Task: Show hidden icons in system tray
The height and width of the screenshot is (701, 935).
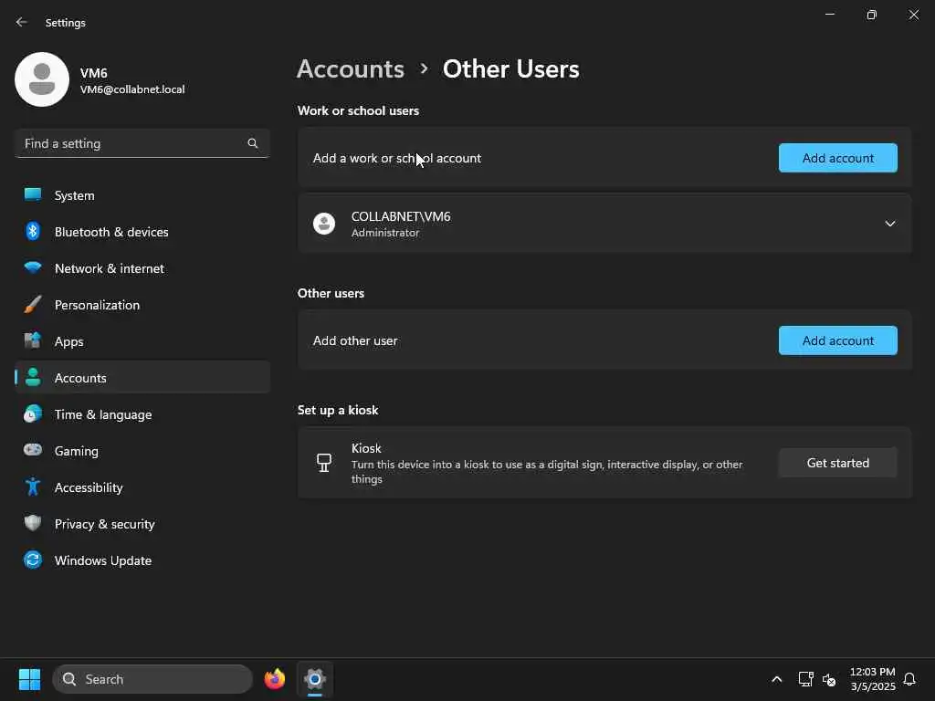Action: [776, 679]
